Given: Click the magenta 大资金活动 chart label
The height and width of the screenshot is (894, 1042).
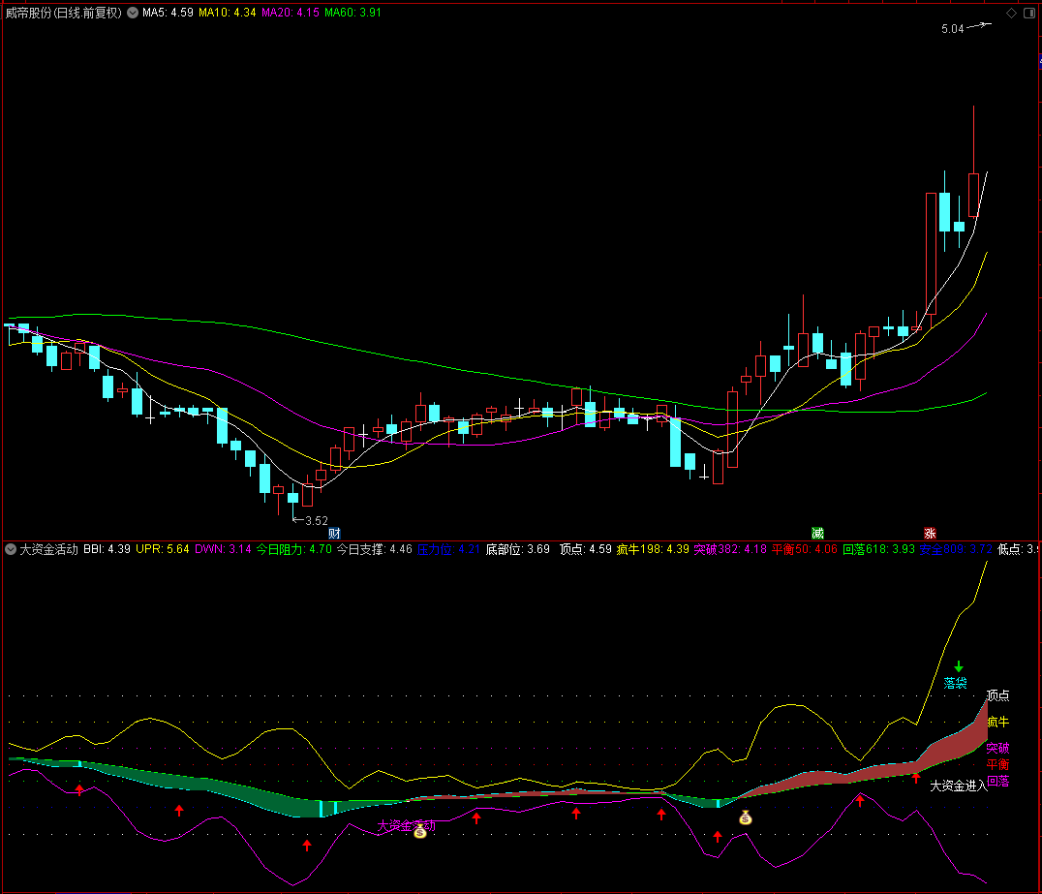Looking at the screenshot, I should click(x=406, y=825).
